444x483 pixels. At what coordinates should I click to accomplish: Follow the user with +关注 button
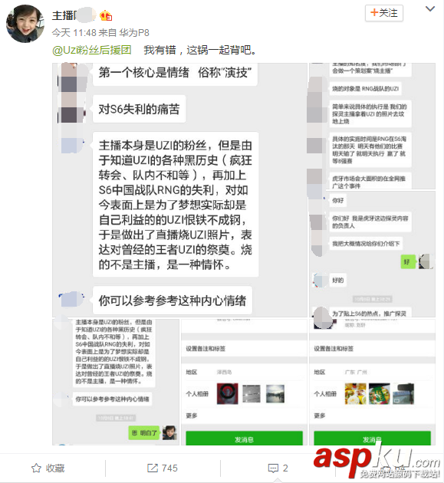(384, 13)
